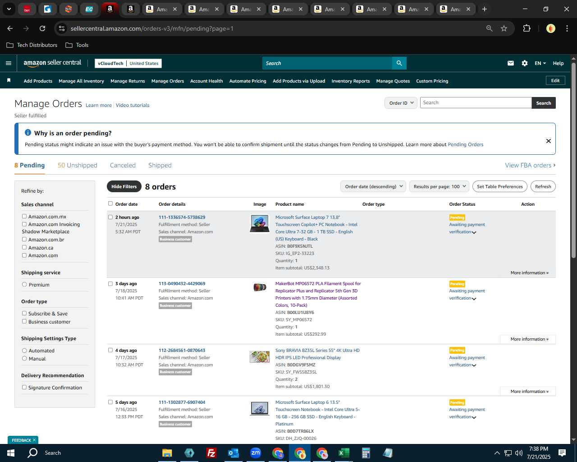
Task: Open the EN language dropdown
Action: click(540, 63)
